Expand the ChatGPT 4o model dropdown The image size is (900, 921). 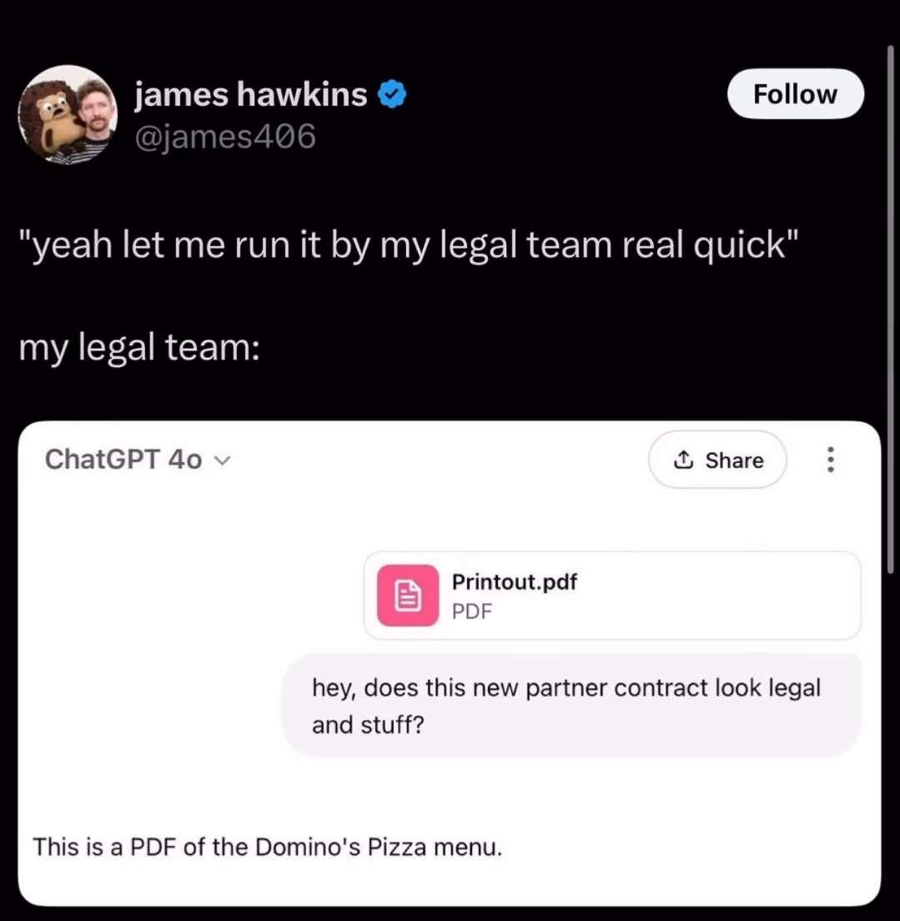tap(138, 460)
